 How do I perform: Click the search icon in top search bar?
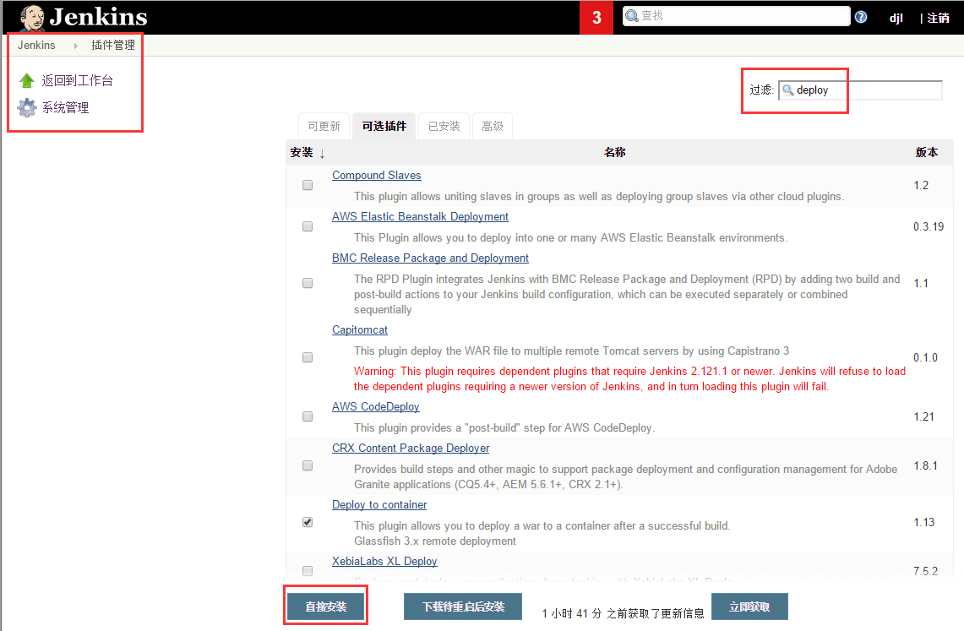(632, 16)
